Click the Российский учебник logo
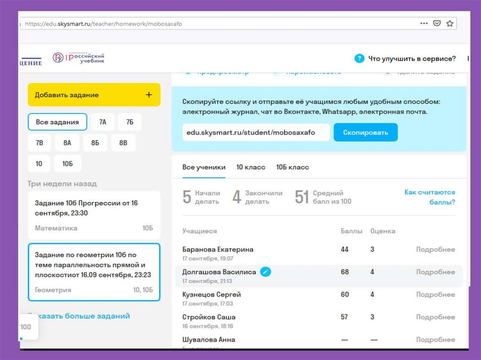Screen dimensions: 481x360 click(x=78, y=58)
